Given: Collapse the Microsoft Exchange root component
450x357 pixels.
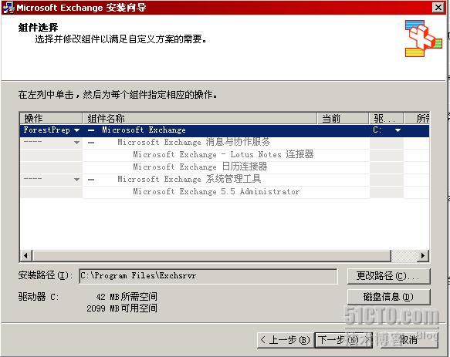Looking at the screenshot, I should (x=91, y=130).
